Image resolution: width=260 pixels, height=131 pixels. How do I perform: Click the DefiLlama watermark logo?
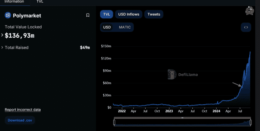pos(172,74)
